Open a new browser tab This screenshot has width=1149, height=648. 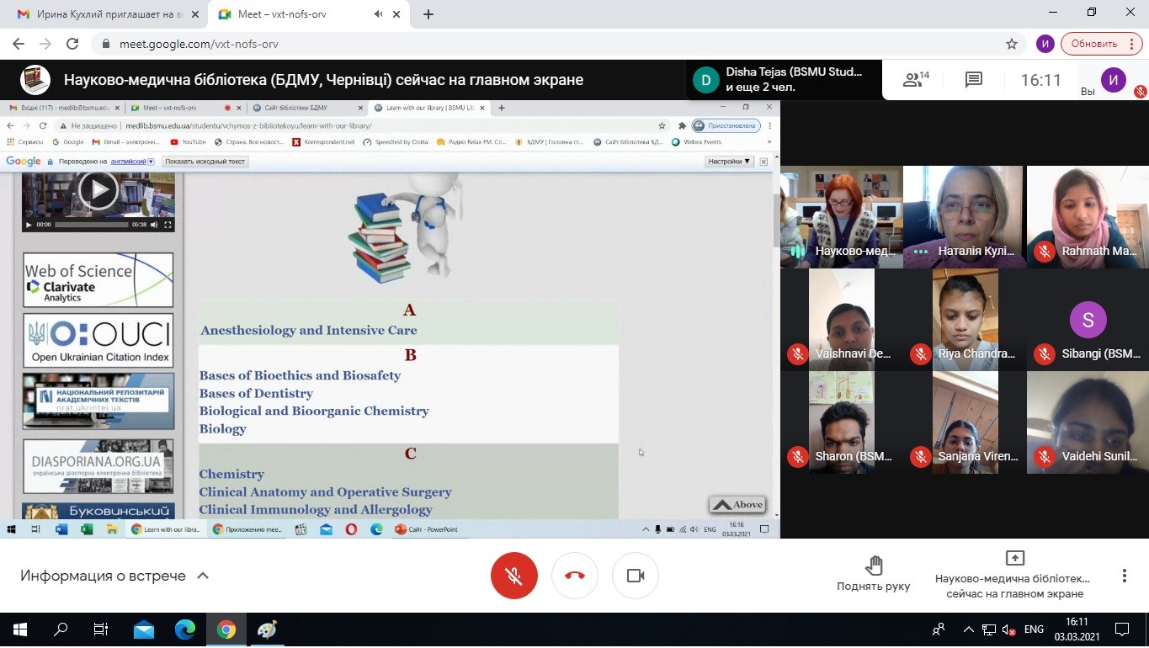428,14
